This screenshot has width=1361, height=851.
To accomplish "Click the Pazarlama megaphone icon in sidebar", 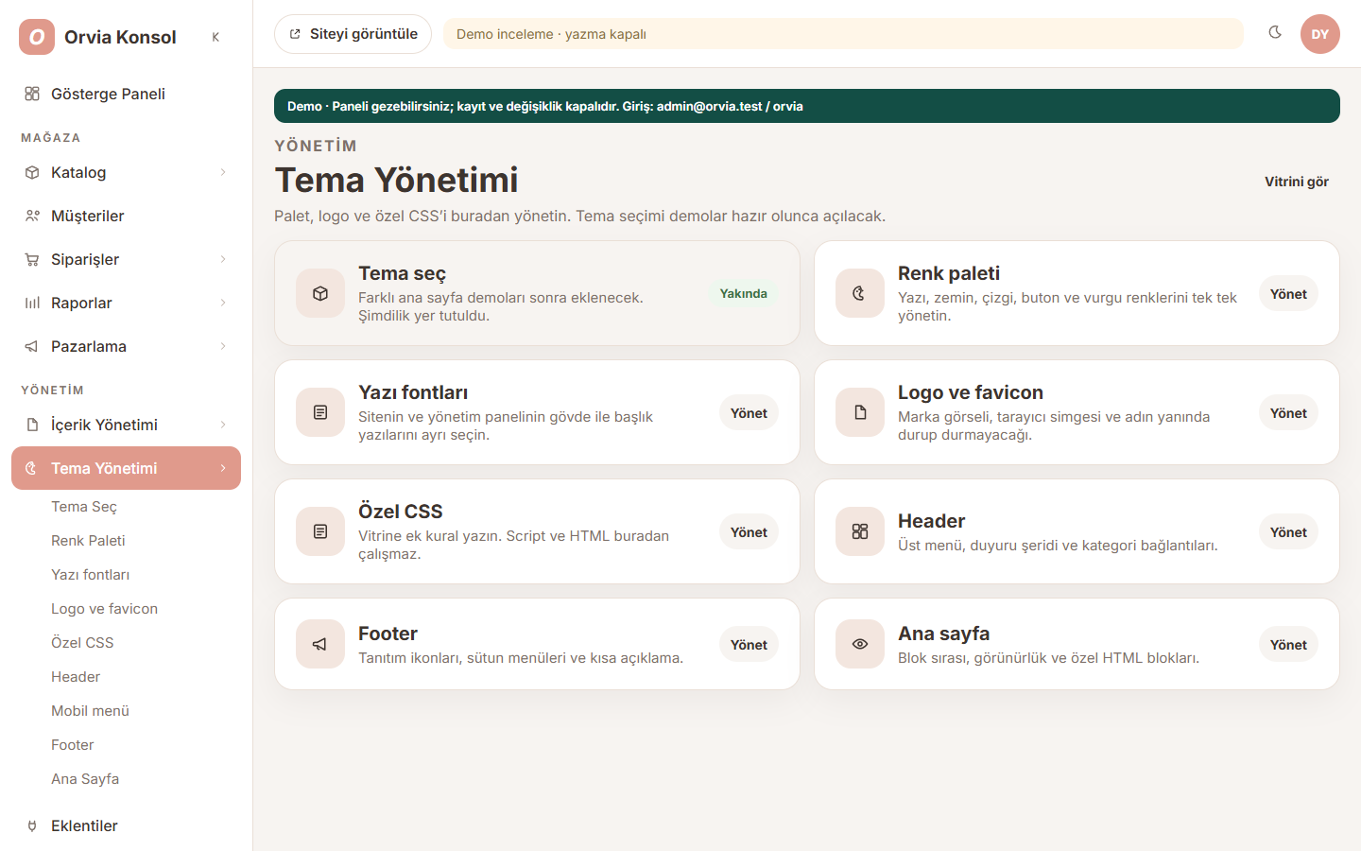I will [x=32, y=346].
